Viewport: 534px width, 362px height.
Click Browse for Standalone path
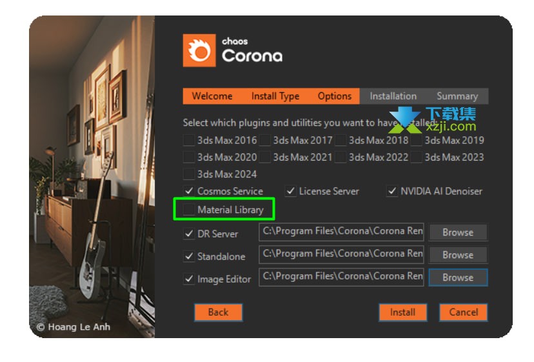point(458,255)
